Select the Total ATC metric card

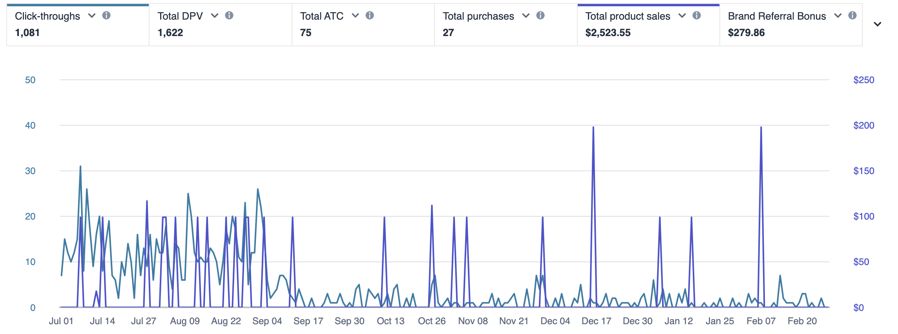coord(363,25)
